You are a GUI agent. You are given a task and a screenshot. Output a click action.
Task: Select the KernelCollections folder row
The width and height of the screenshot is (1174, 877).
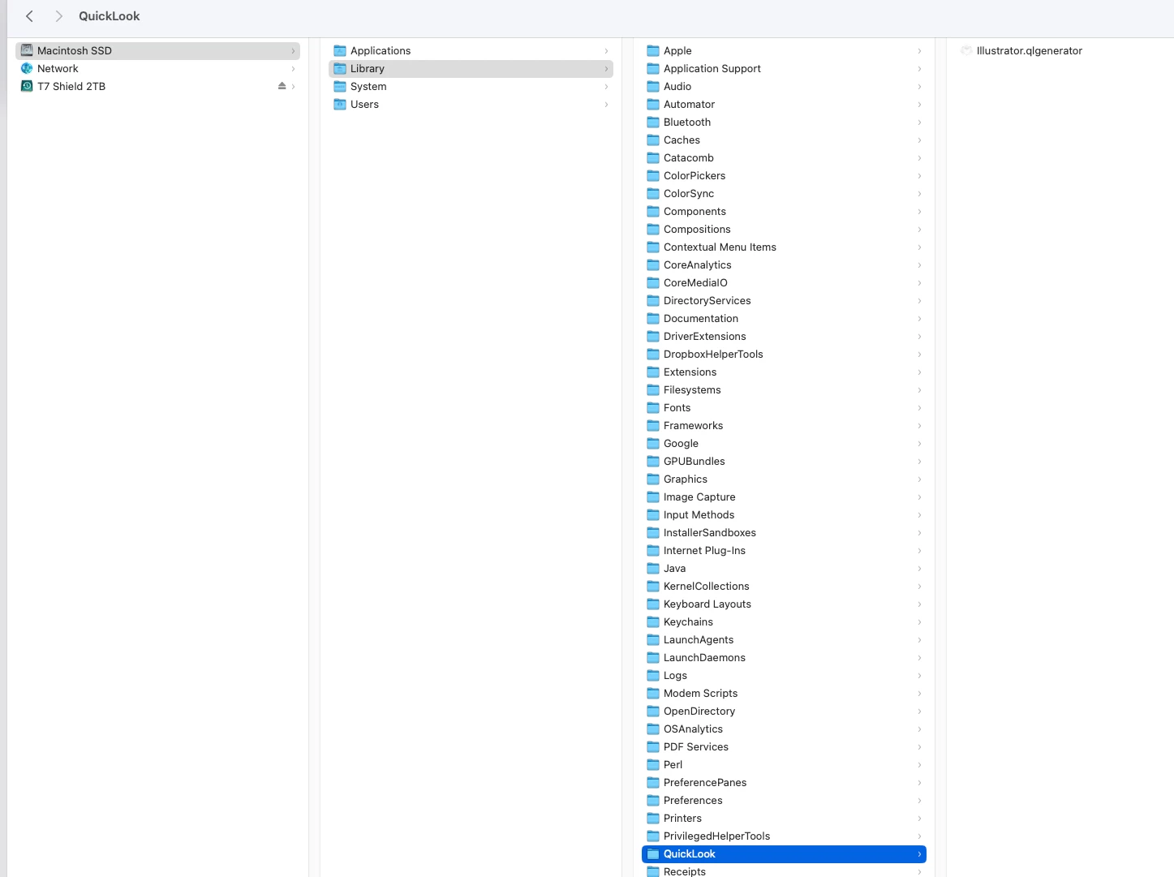[x=784, y=586]
